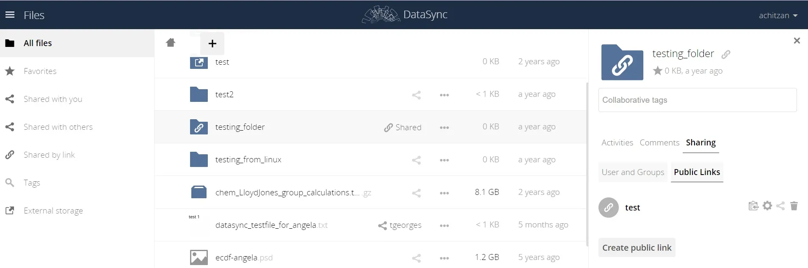Screen dimensions: 808x268
Task: Click the testing_from_linux folder name
Action: point(248,159)
